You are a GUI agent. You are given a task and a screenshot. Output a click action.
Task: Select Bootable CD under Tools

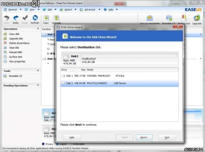(15, 76)
